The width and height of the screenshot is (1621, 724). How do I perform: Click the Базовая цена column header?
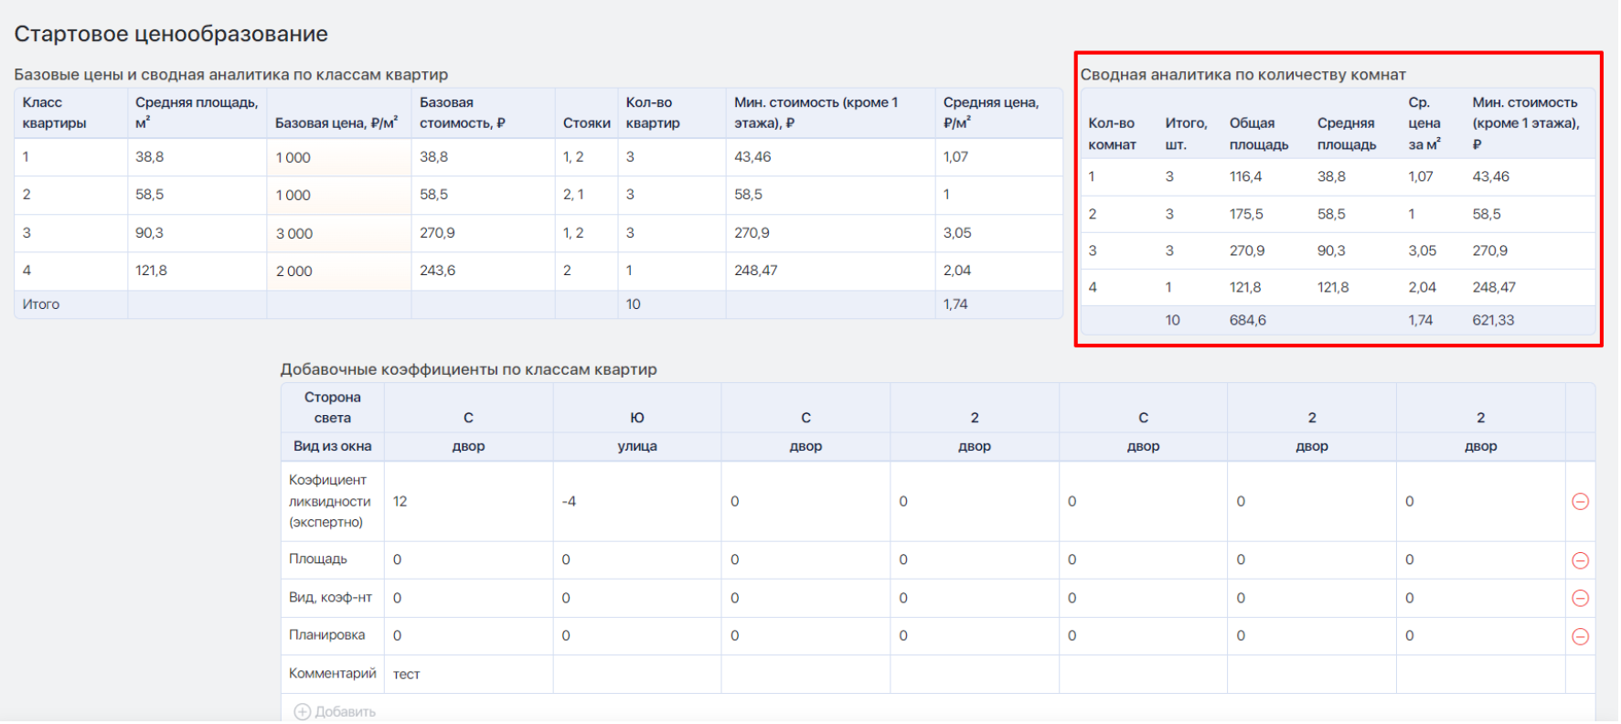(x=336, y=122)
